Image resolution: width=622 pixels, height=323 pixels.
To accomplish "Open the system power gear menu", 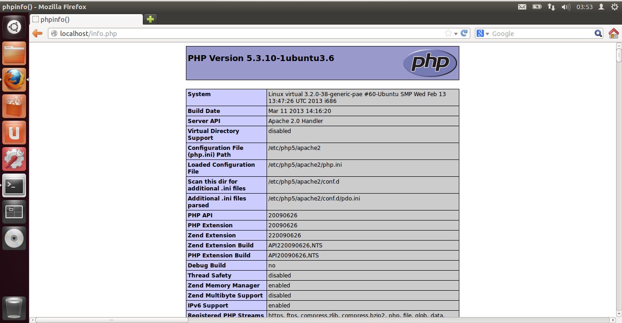I will click(614, 7).
